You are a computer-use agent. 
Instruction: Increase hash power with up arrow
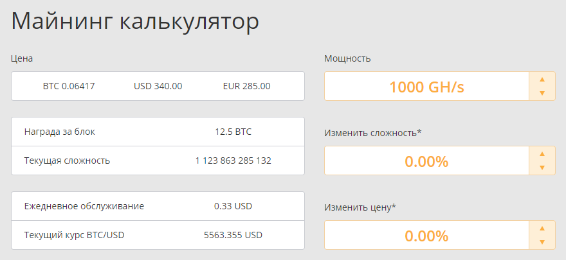tap(542, 79)
